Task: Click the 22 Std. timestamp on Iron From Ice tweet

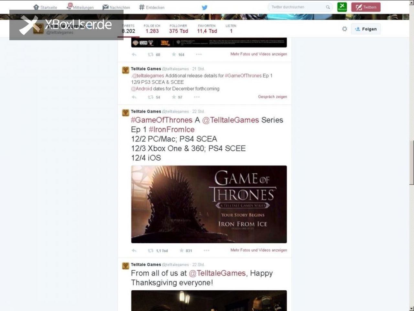Action: pos(198,111)
